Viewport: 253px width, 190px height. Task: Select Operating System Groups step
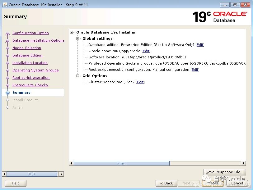[35, 70]
